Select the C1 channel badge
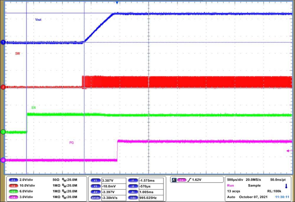Viewport: 295px width, 202px height. [x=13, y=180]
